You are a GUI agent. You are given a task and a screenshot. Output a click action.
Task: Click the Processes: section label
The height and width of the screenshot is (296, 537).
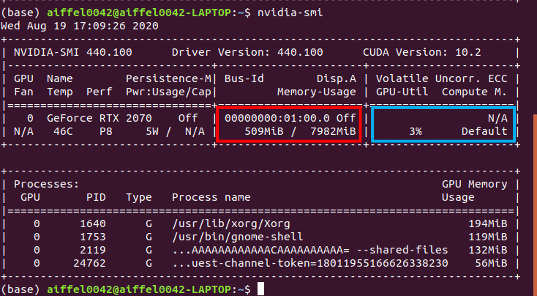46,184
